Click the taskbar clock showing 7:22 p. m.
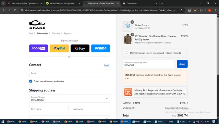The height and width of the screenshot is (124, 219). point(205,122)
